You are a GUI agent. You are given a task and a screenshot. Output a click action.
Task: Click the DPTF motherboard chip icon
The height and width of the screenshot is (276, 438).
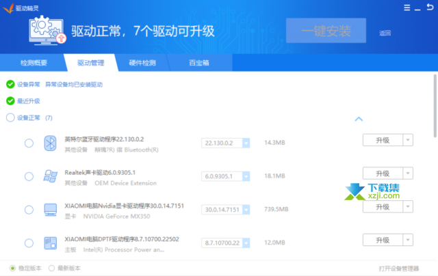(x=50, y=243)
